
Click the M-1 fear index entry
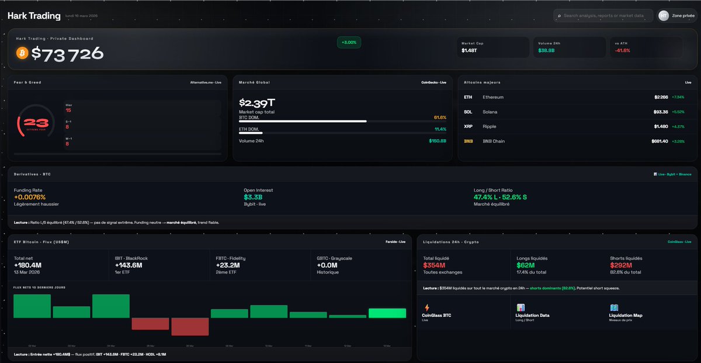click(x=142, y=141)
